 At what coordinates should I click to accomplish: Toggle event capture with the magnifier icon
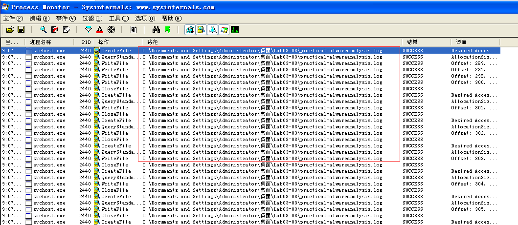(43, 30)
